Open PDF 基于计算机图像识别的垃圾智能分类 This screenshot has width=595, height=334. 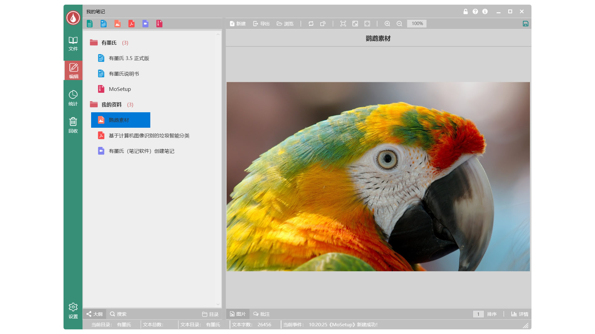(x=143, y=135)
